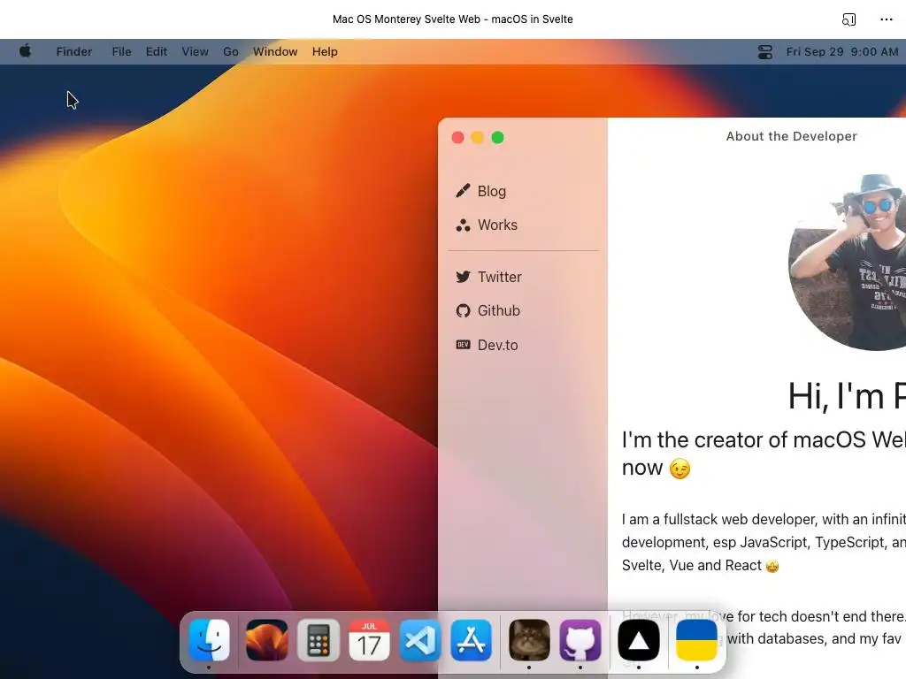Viewport: 906px width, 679px height.
Task: Open the File menu
Action: pos(121,51)
